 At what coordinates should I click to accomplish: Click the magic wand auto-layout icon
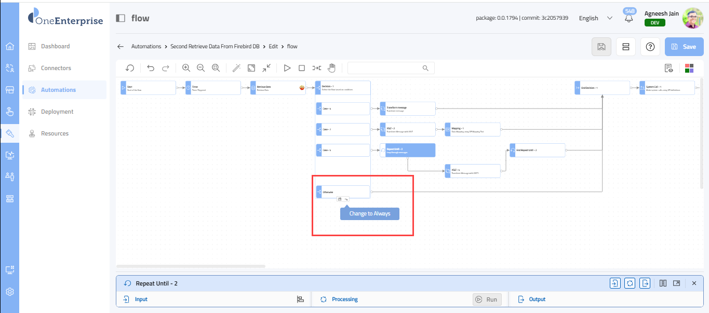point(236,68)
